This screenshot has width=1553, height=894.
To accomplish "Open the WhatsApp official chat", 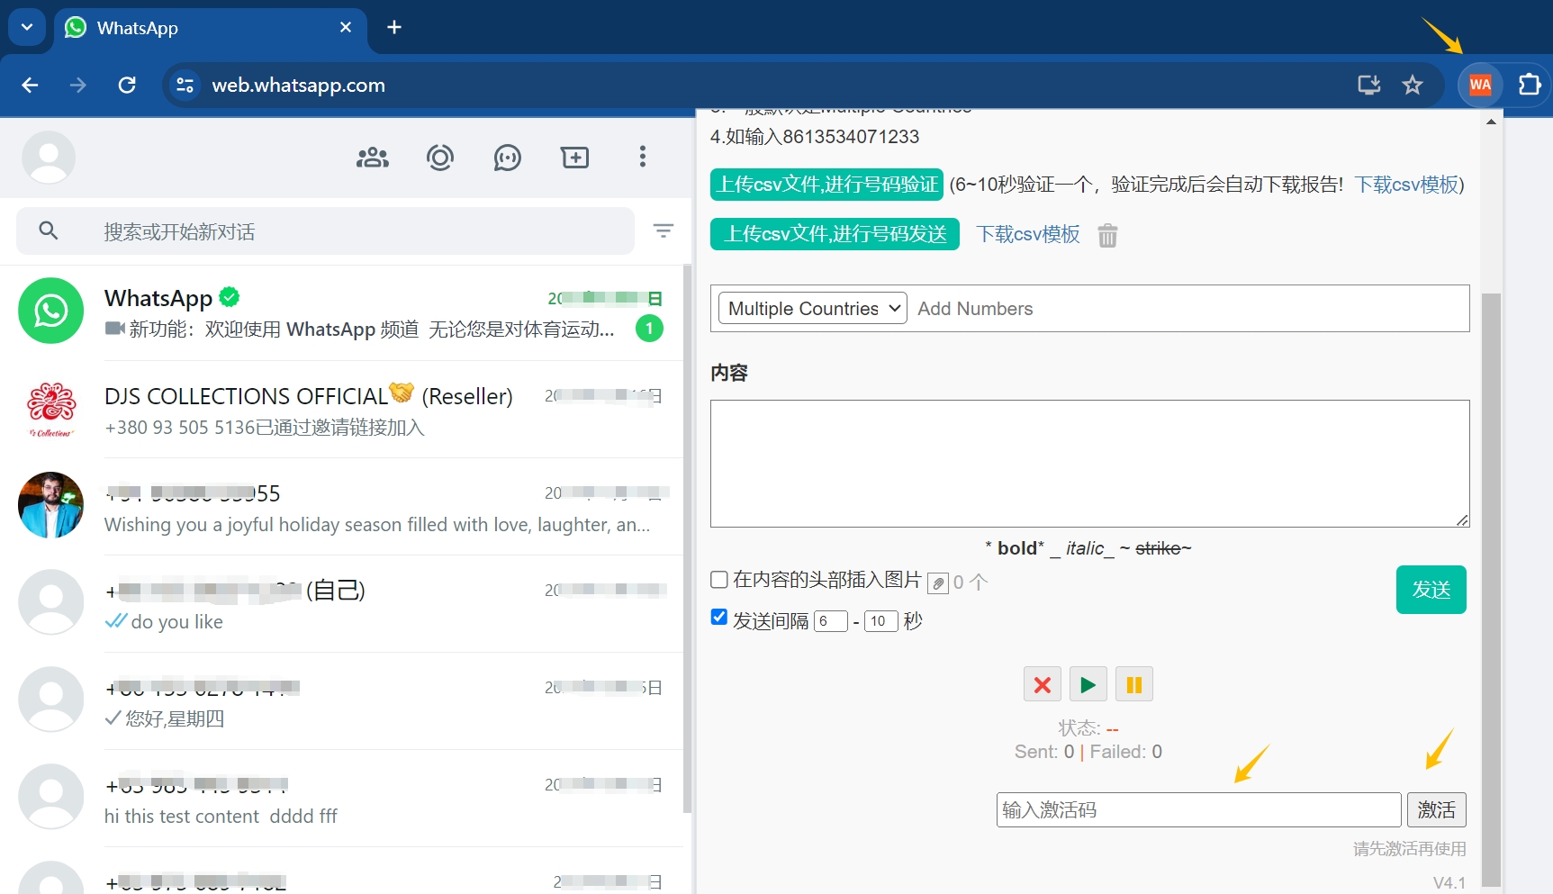I will point(342,312).
